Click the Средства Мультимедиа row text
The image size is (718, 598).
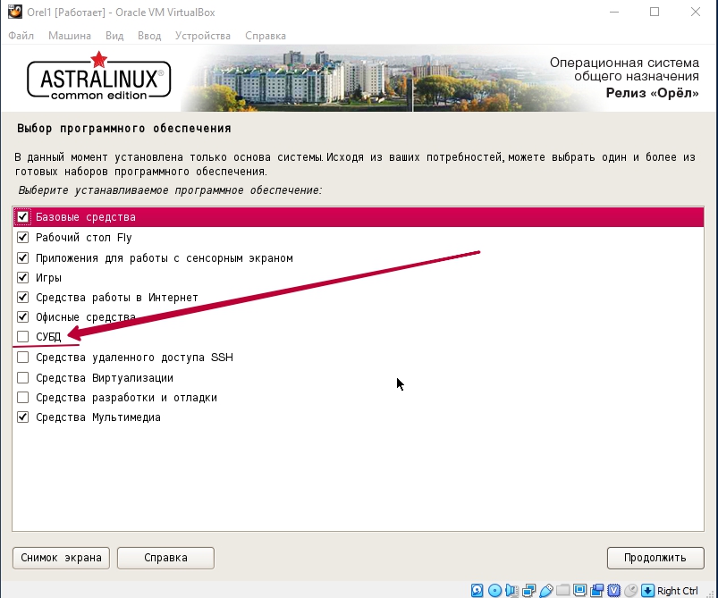(x=98, y=417)
